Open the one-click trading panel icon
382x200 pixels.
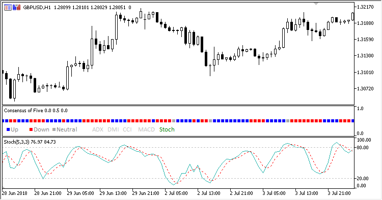click(17, 8)
